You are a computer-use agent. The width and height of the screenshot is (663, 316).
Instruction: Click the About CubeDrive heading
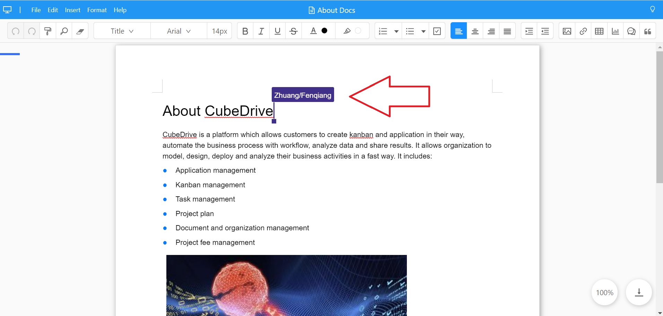[x=218, y=111]
